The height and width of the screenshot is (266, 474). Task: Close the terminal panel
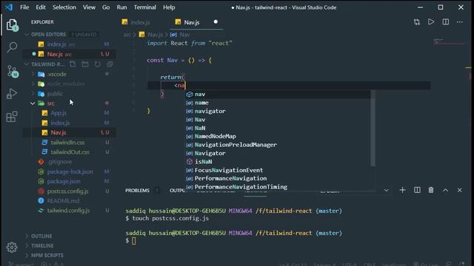459,190
